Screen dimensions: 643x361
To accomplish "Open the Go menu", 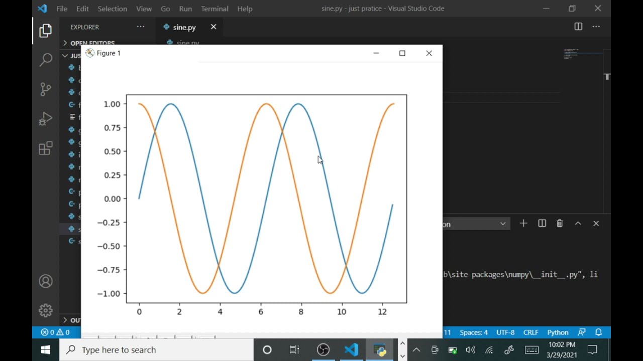I will click(165, 9).
